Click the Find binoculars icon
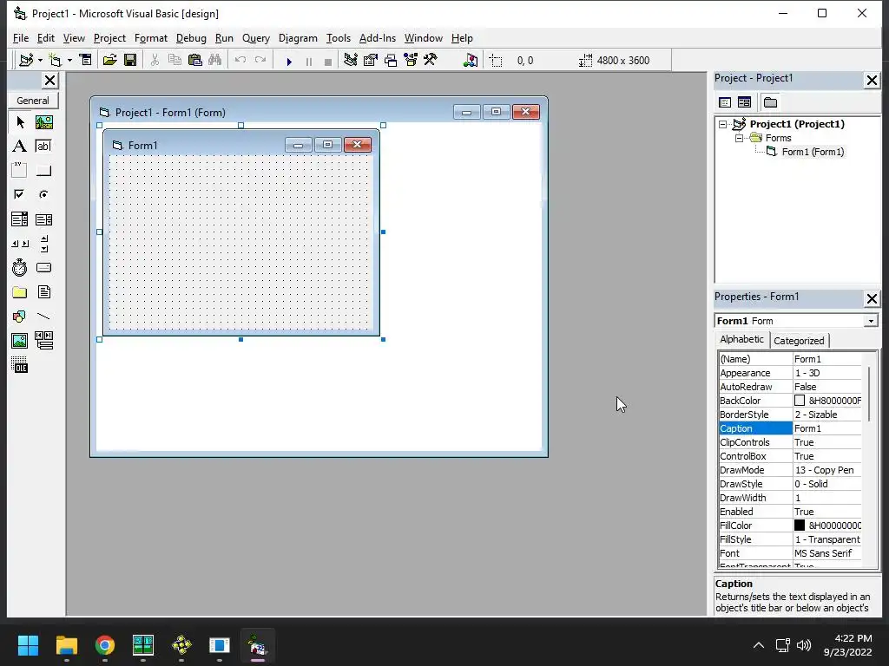Viewport: 889px width, 666px height. coord(215,60)
